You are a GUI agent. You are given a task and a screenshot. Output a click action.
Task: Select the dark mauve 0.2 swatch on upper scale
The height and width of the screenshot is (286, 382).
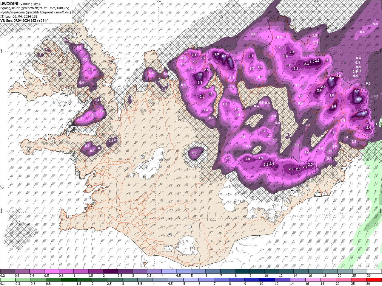click(x=7, y=271)
